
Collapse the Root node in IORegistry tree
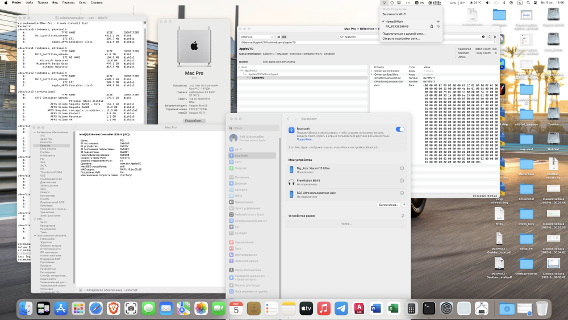coord(239,68)
